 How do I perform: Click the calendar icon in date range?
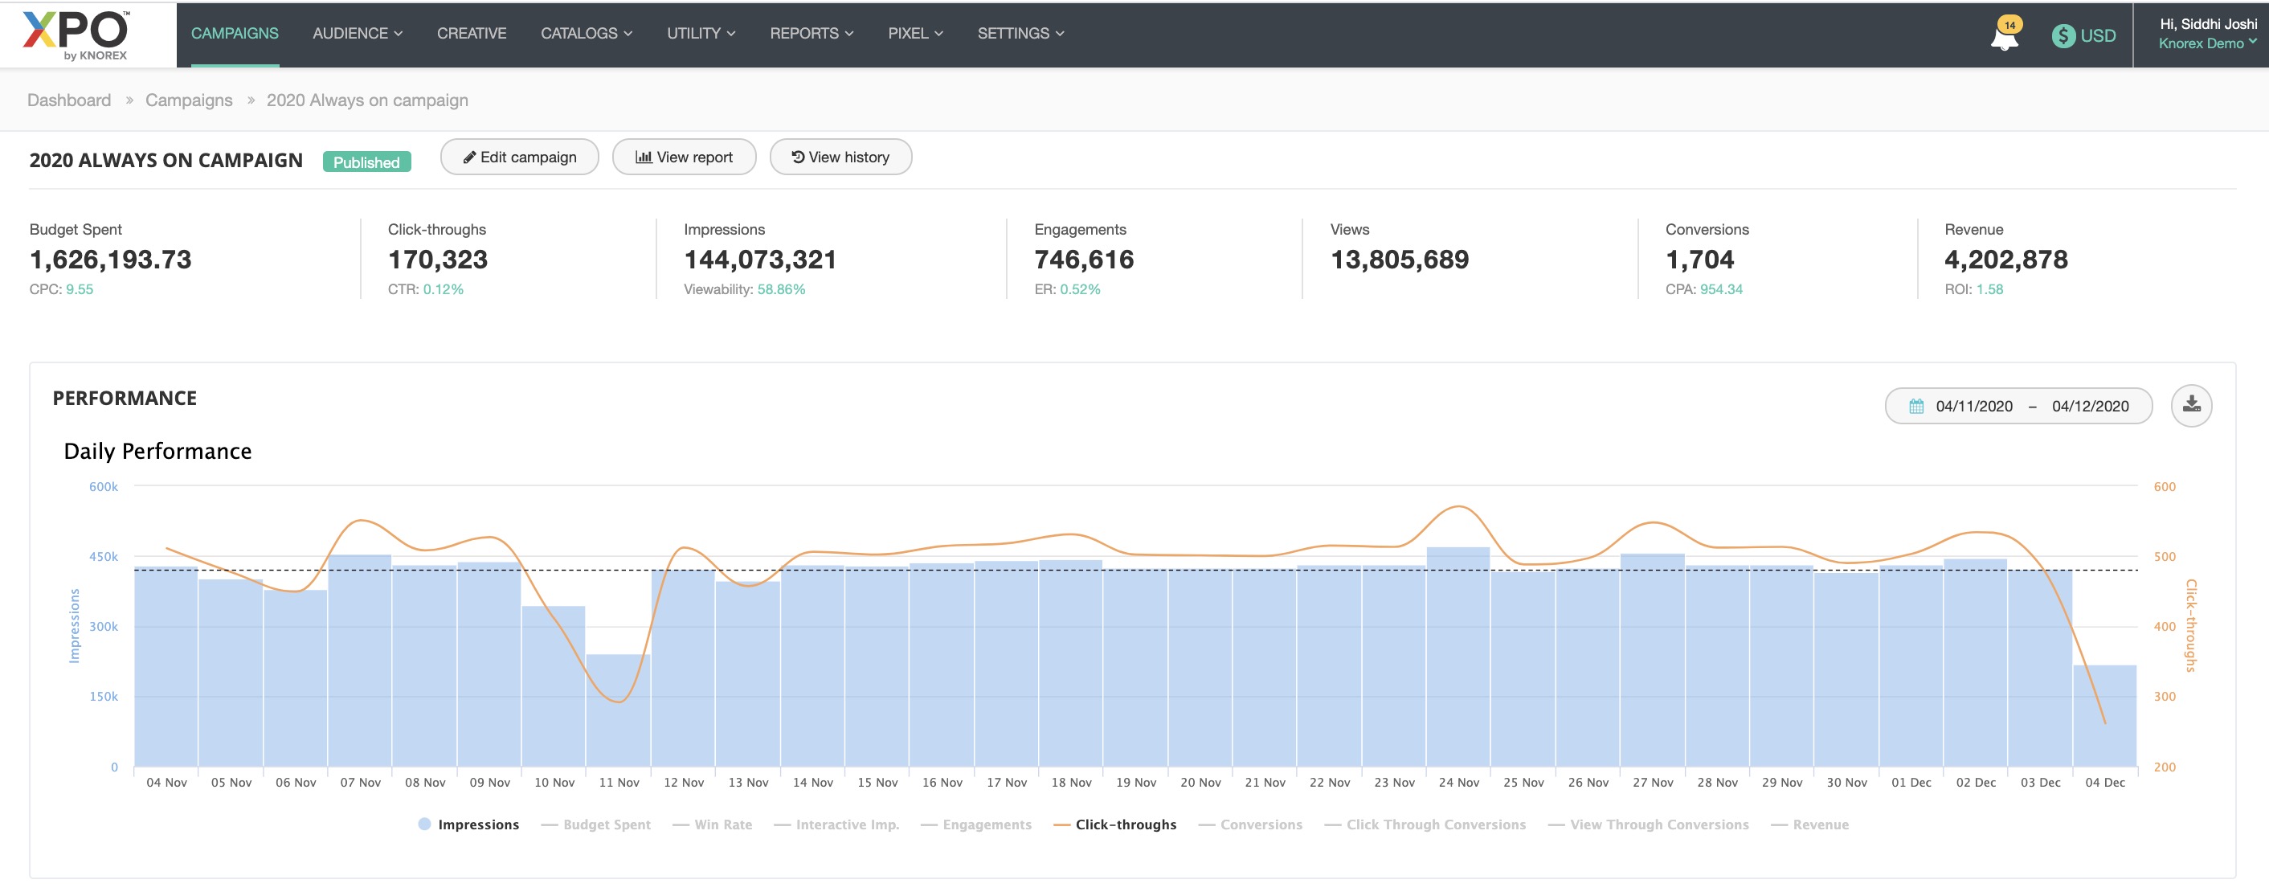(1915, 406)
